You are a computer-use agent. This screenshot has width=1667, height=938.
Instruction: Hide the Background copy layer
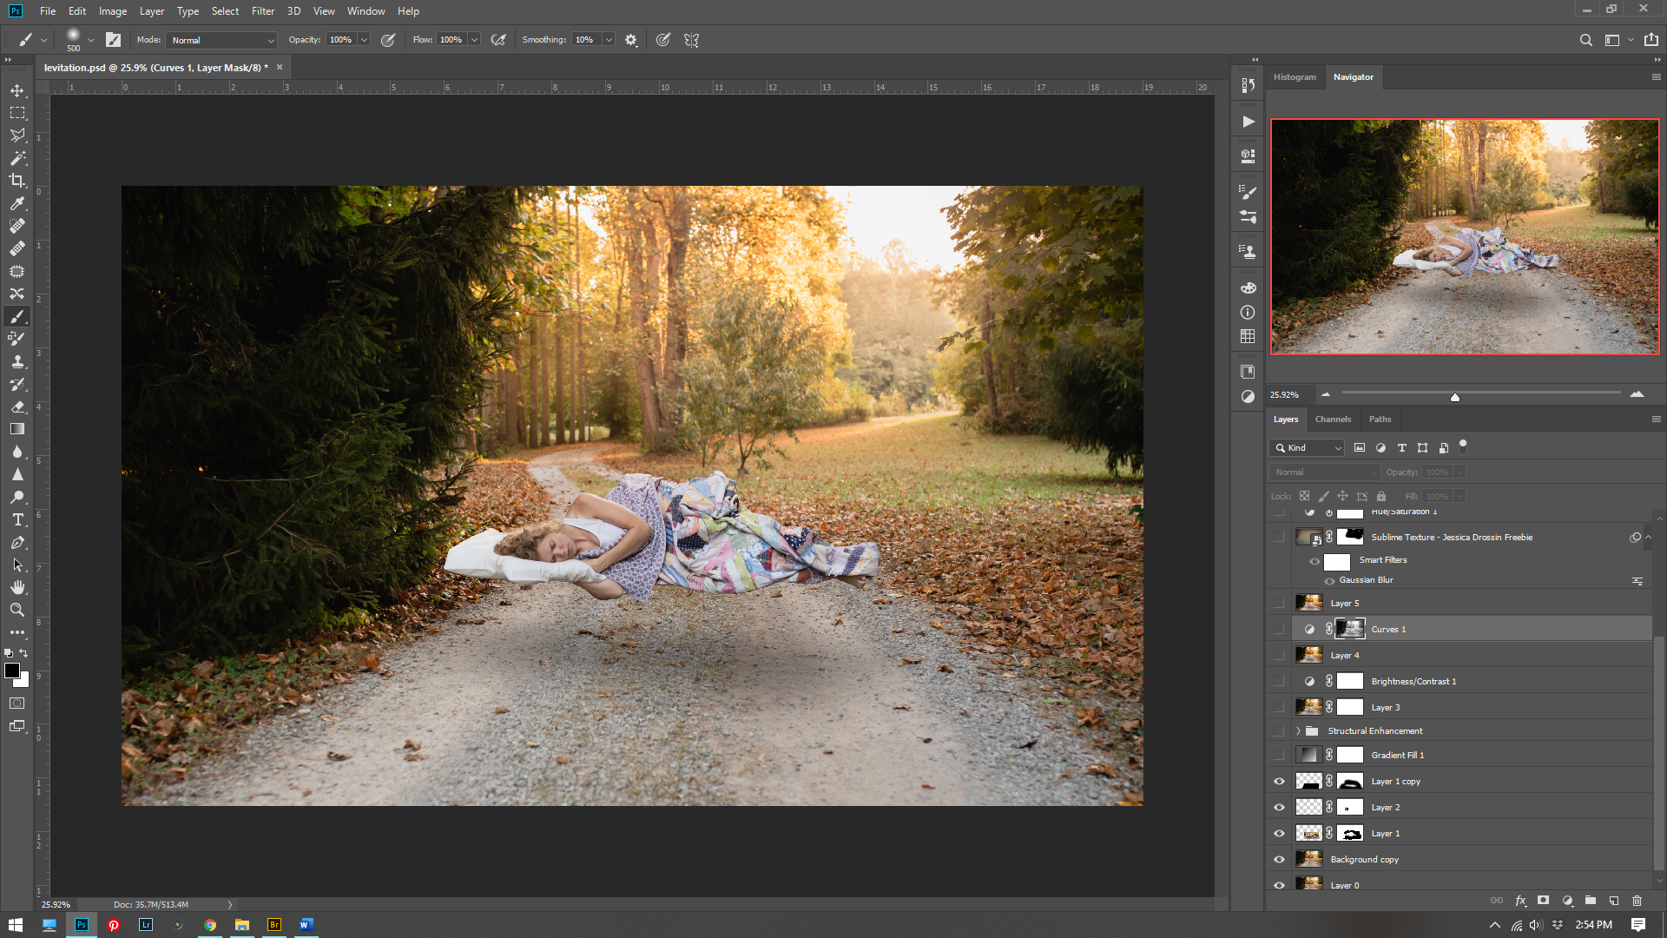coord(1279,860)
